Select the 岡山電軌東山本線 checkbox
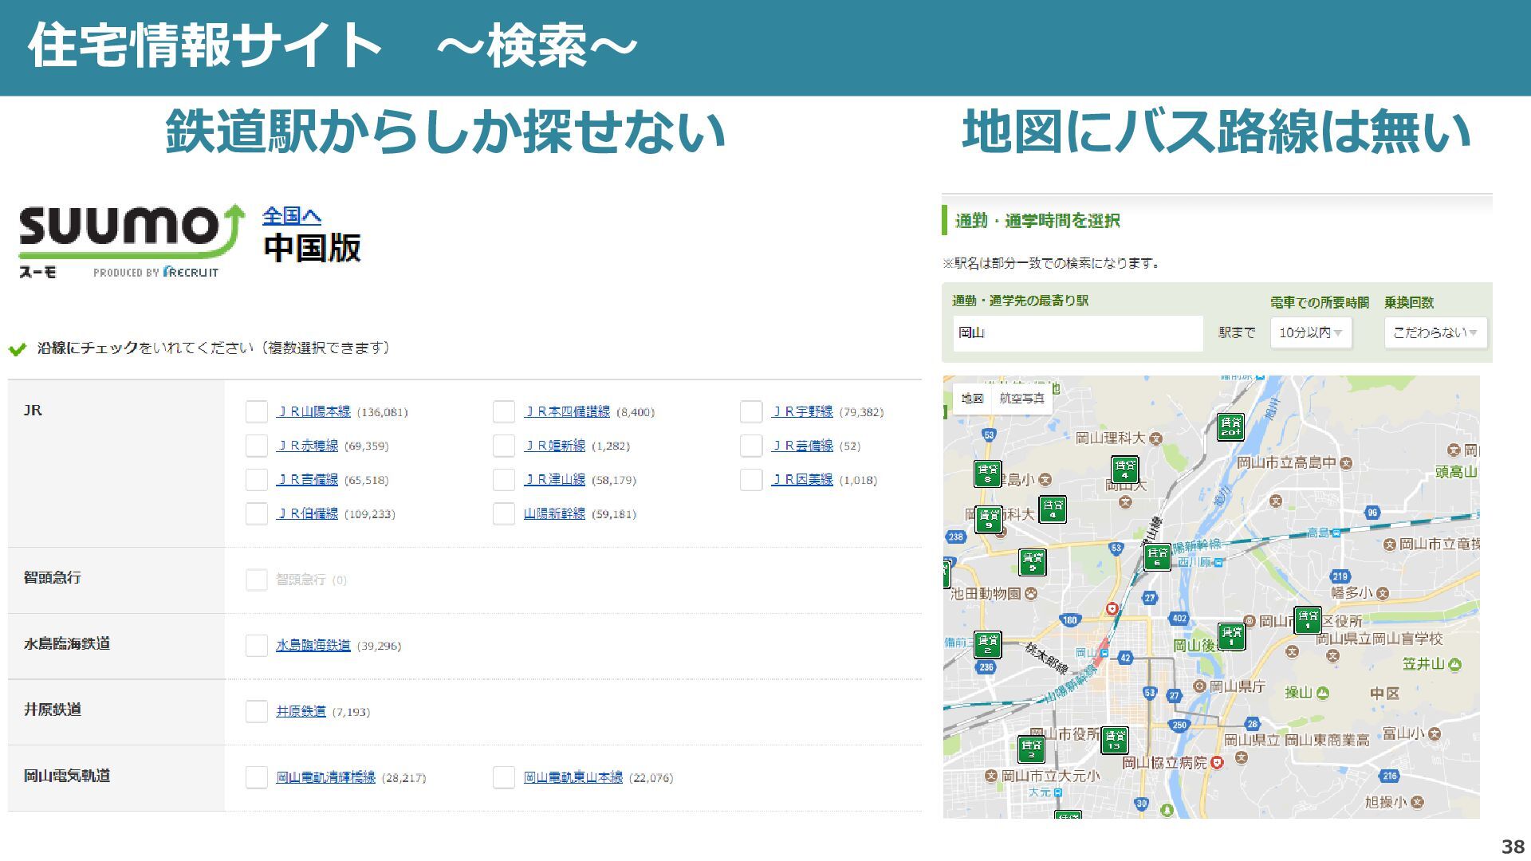This screenshot has width=1531, height=861. click(x=503, y=777)
